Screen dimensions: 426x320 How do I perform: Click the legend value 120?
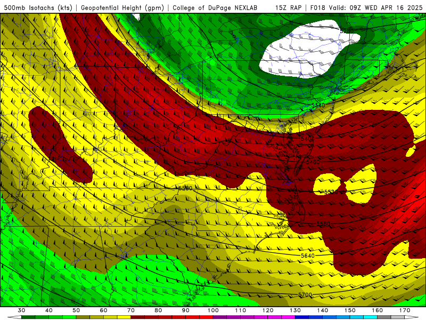coord(268,310)
